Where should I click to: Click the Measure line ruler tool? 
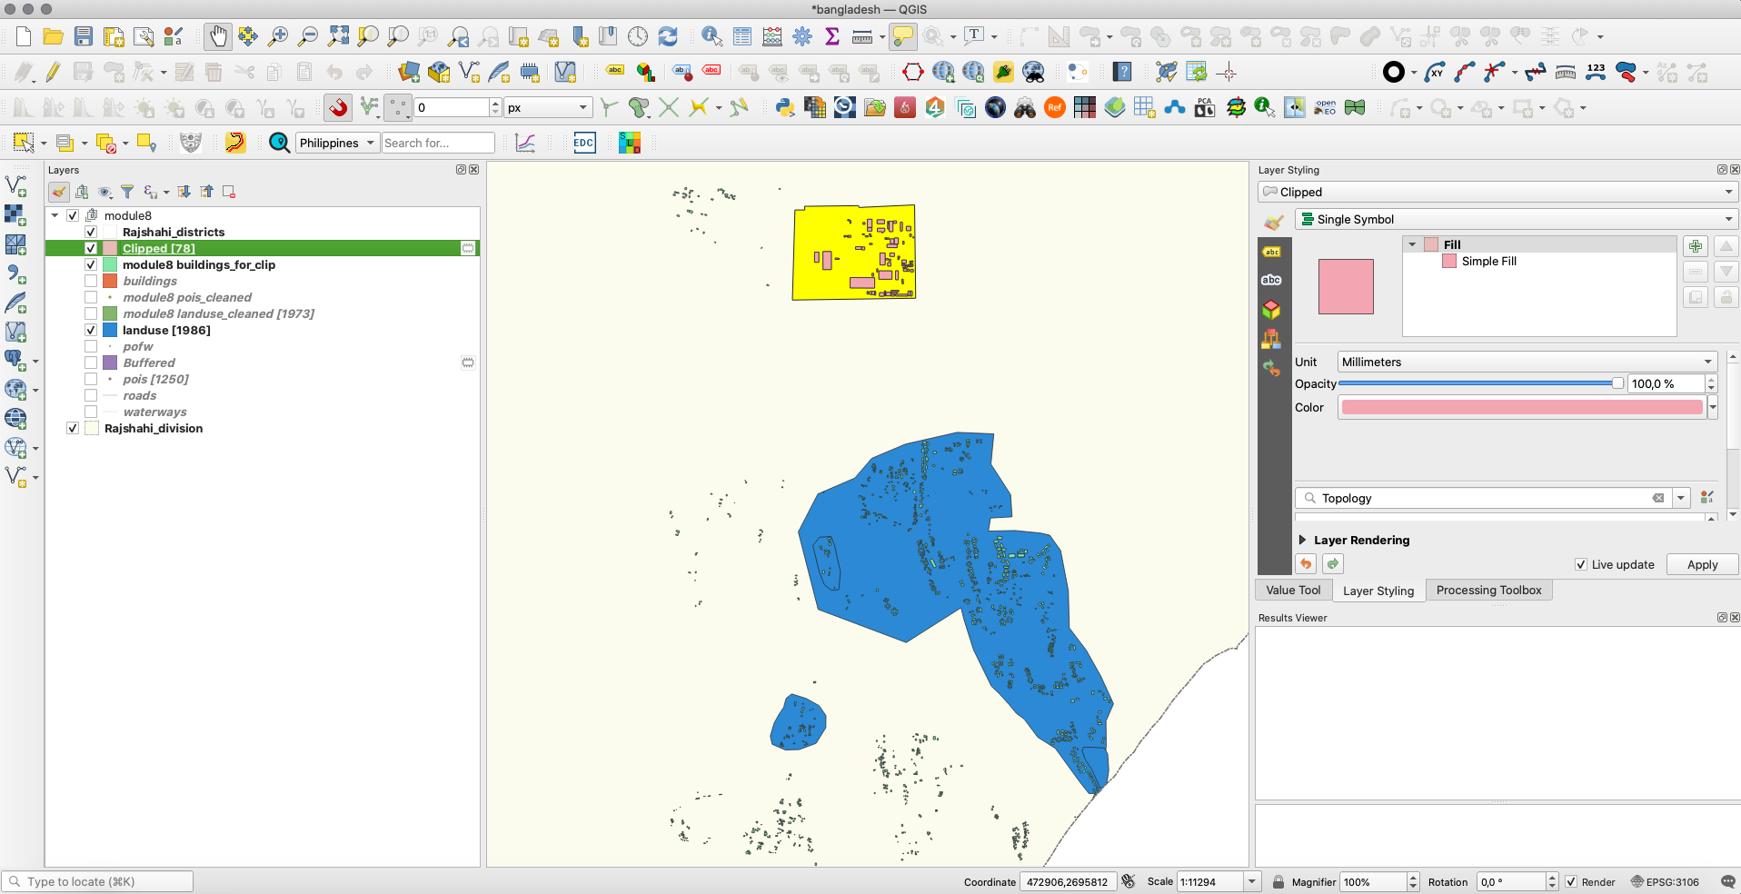pyautogui.click(x=862, y=36)
